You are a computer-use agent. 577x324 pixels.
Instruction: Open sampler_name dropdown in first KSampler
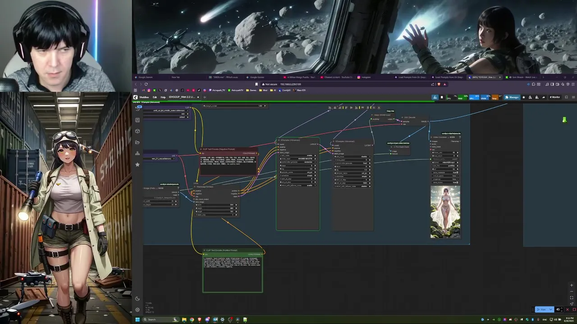pyautogui.click(x=298, y=172)
